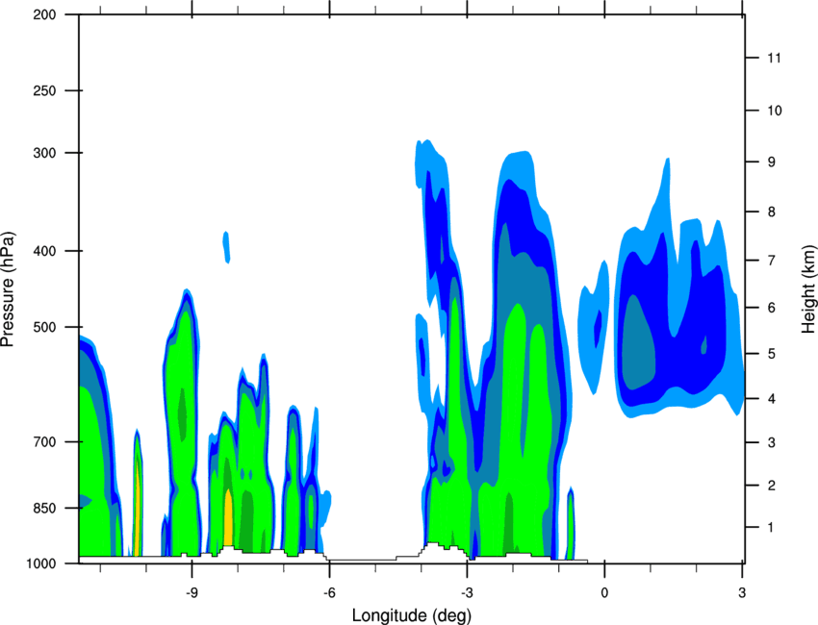Viewport: 818px width, 625px height.
Task: Click the 7 km height tick label
Action: pyautogui.click(x=771, y=260)
